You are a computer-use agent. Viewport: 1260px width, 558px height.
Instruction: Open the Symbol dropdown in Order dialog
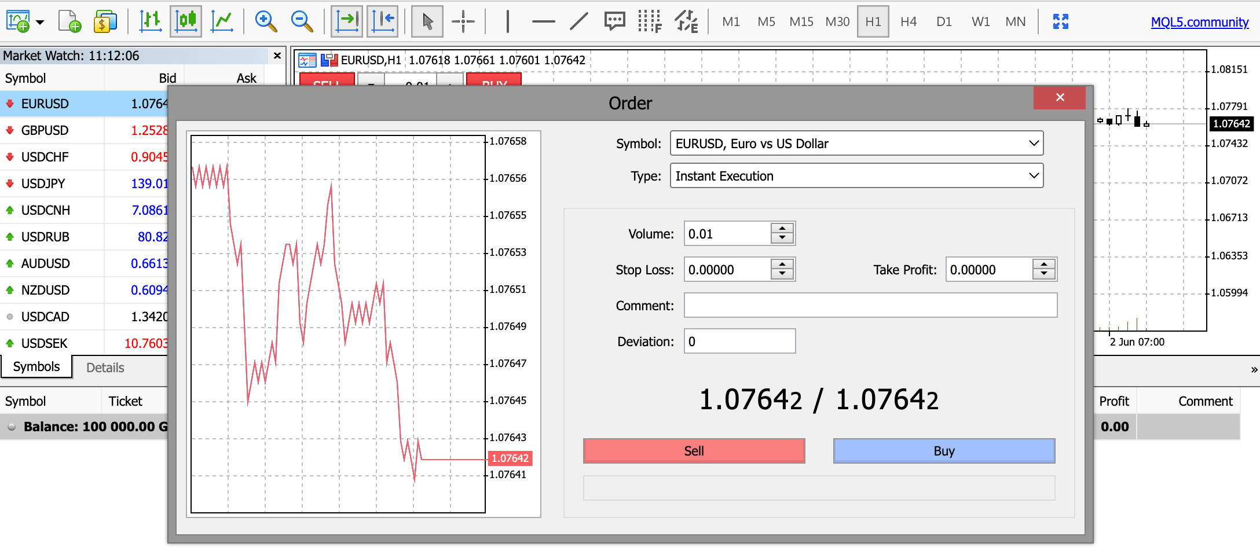pyautogui.click(x=856, y=144)
